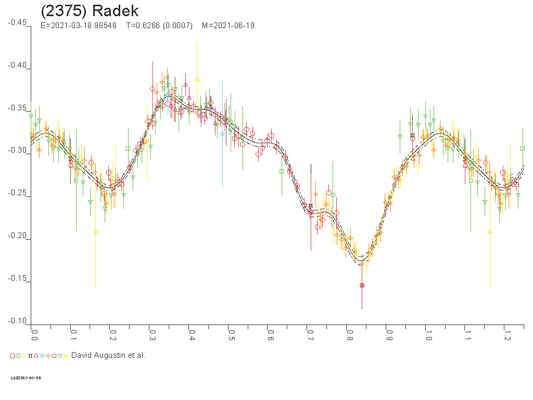Click the yellow six-point star legend symbol
The width and height of the screenshot is (533, 400).
pyautogui.click(x=66, y=356)
